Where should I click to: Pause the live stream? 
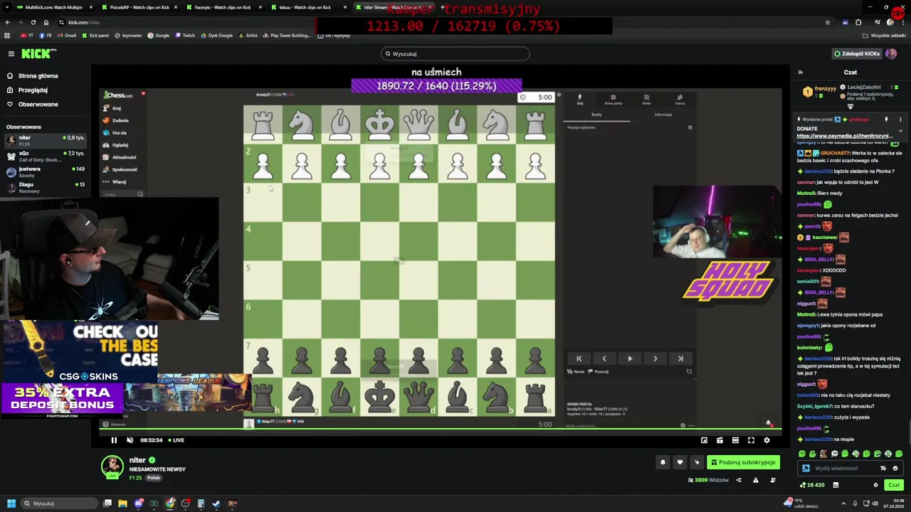pos(114,440)
